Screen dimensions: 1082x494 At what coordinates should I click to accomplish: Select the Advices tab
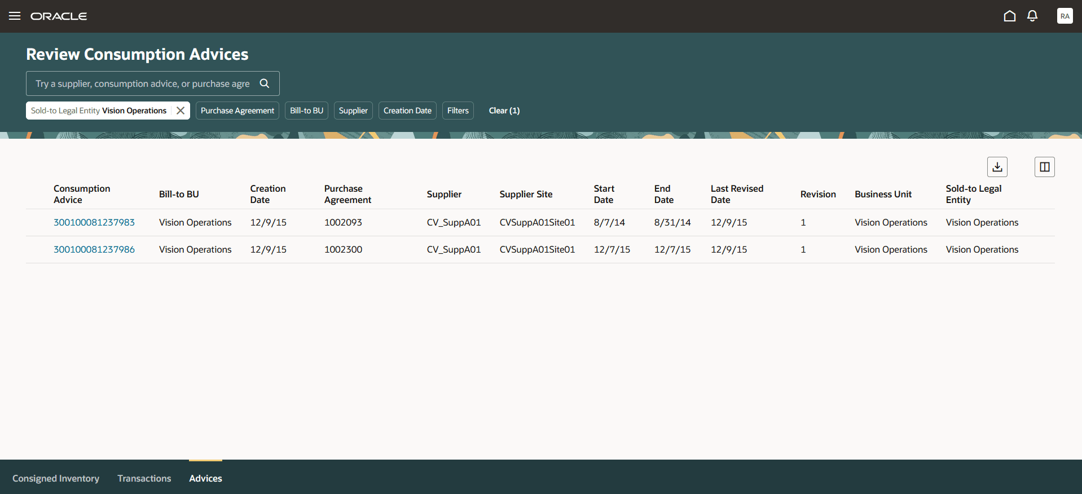(205, 478)
